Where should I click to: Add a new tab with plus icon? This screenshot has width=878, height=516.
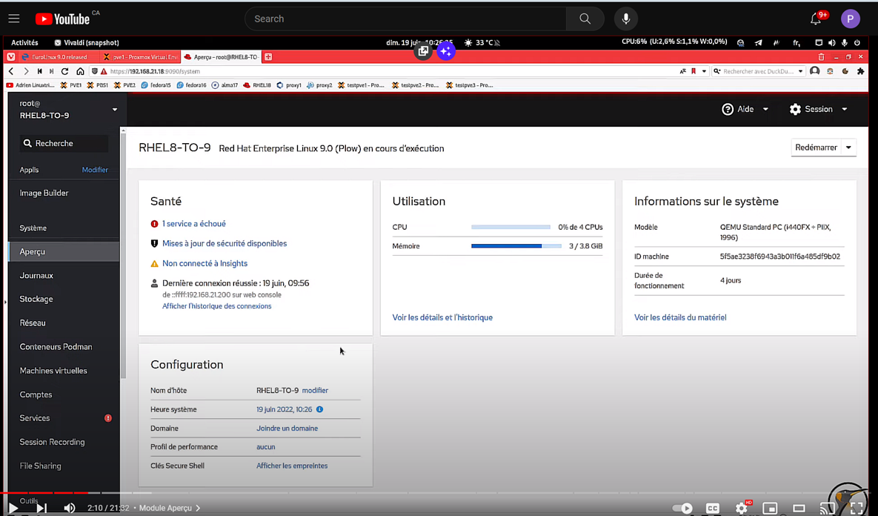(268, 56)
